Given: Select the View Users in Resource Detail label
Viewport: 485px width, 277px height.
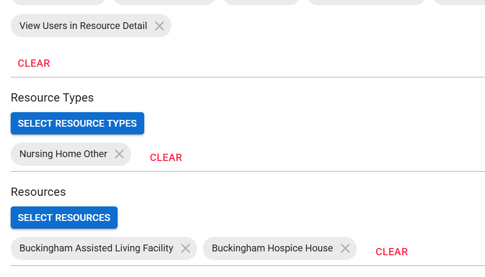Looking at the screenshot, I should click(x=83, y=26).
